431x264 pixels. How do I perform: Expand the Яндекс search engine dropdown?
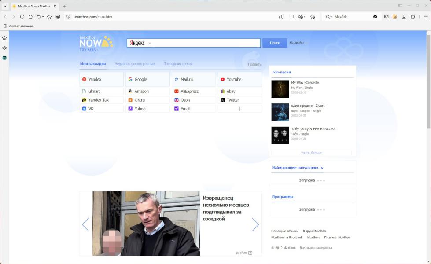[x=150, y=43]
